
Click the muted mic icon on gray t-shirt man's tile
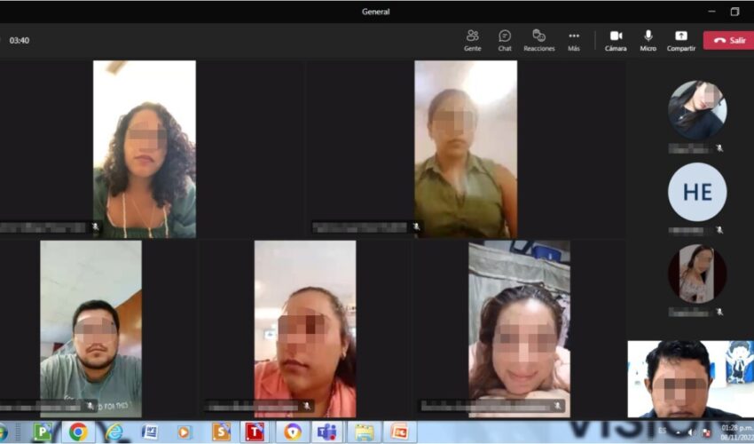(90, 407)
